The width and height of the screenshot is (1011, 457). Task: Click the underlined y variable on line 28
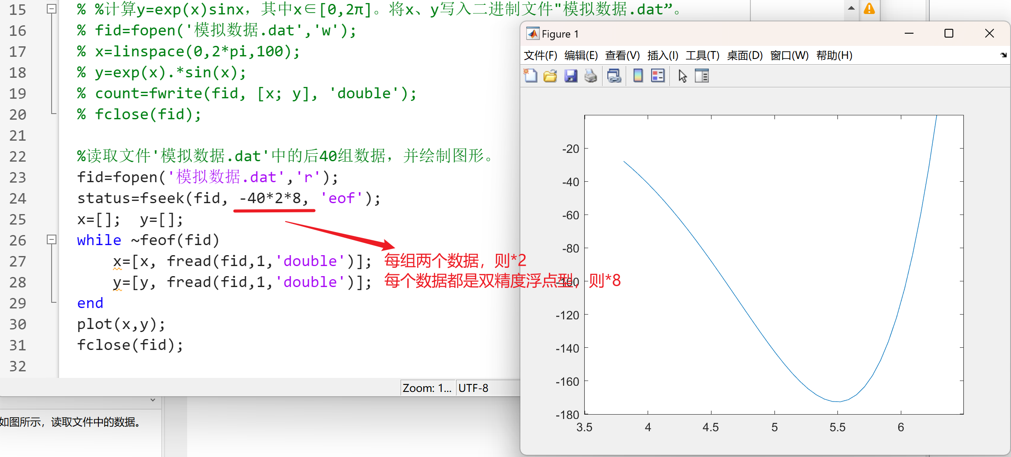117,283
